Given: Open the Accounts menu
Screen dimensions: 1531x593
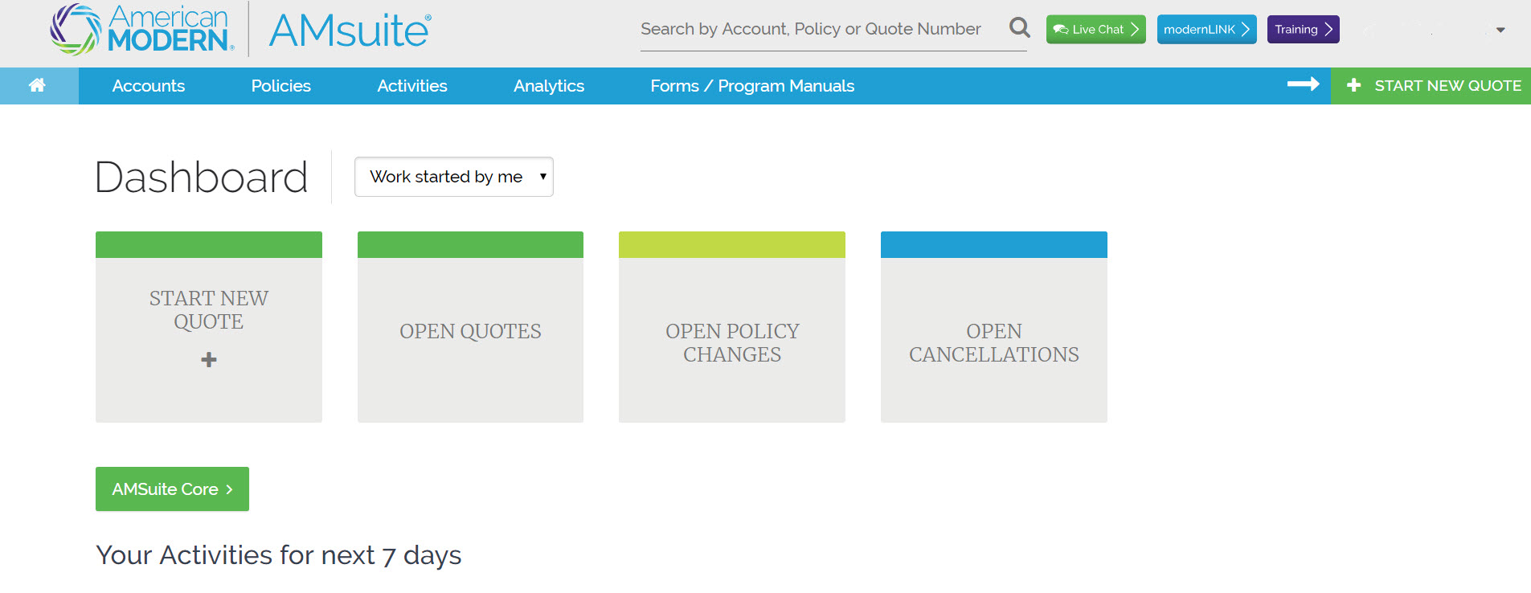Looking at the screenshot, I should 149,86.
